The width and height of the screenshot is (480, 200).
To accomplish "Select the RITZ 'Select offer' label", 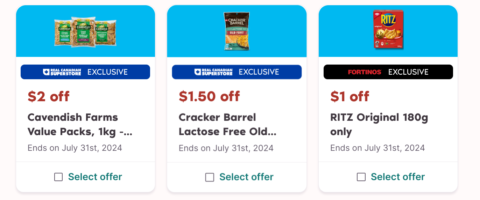I will click(398, 177).
